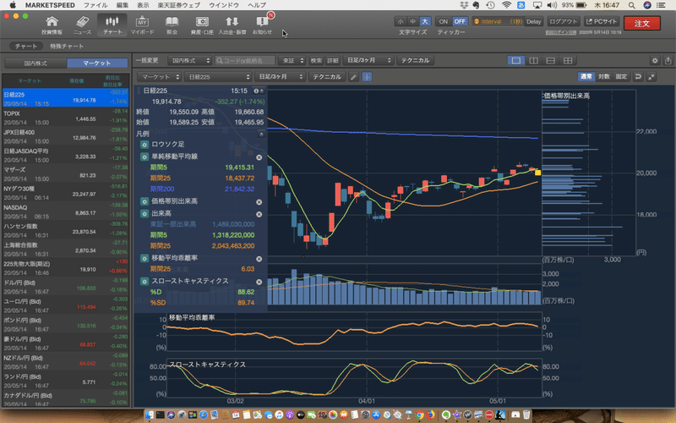
Task: Select 対数 scale mode
Action: click(x=604, y=77)
